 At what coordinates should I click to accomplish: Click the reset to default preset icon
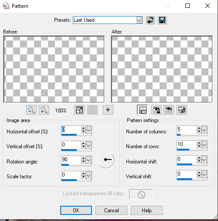(x=150, y=20)
